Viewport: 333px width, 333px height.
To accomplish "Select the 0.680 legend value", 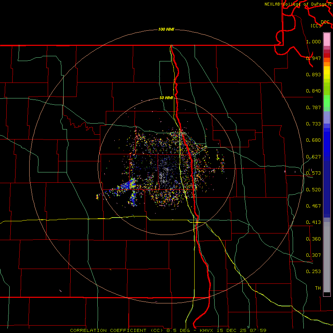I will [x=313, y=140].
